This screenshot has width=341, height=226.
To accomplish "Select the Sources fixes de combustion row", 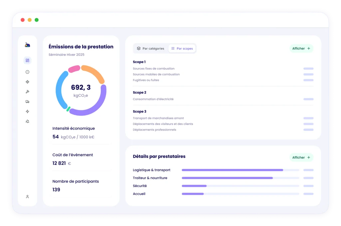I will (223, 69).
